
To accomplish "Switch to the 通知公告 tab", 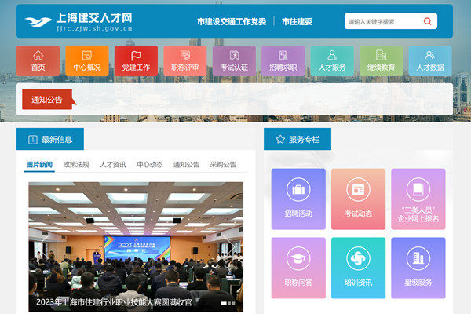I will click(x=186, y=165).
